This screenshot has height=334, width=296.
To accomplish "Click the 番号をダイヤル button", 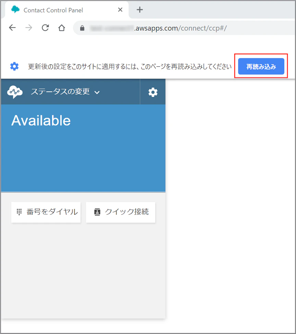I will (x=46, y=212).
